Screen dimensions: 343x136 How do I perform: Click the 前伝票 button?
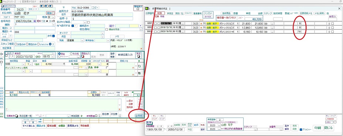[x=105, y=114]
